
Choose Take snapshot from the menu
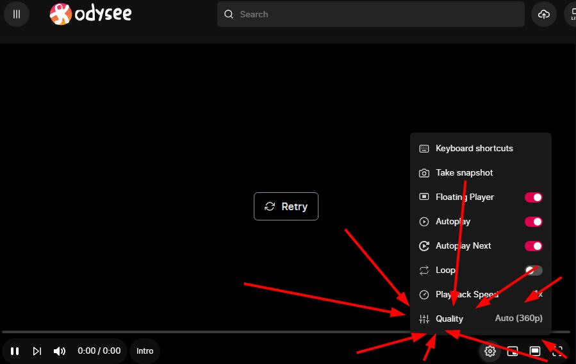(x=481, y=172)
